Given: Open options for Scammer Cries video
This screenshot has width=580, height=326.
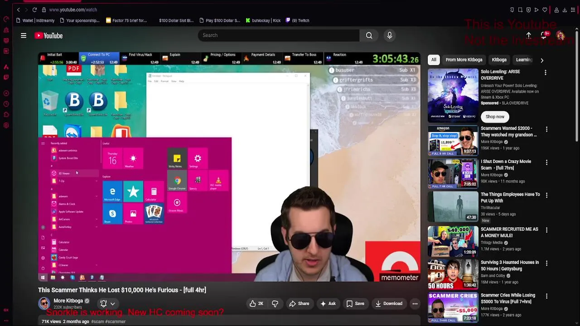Looking at the screenshot, I should tap(546, 296).
